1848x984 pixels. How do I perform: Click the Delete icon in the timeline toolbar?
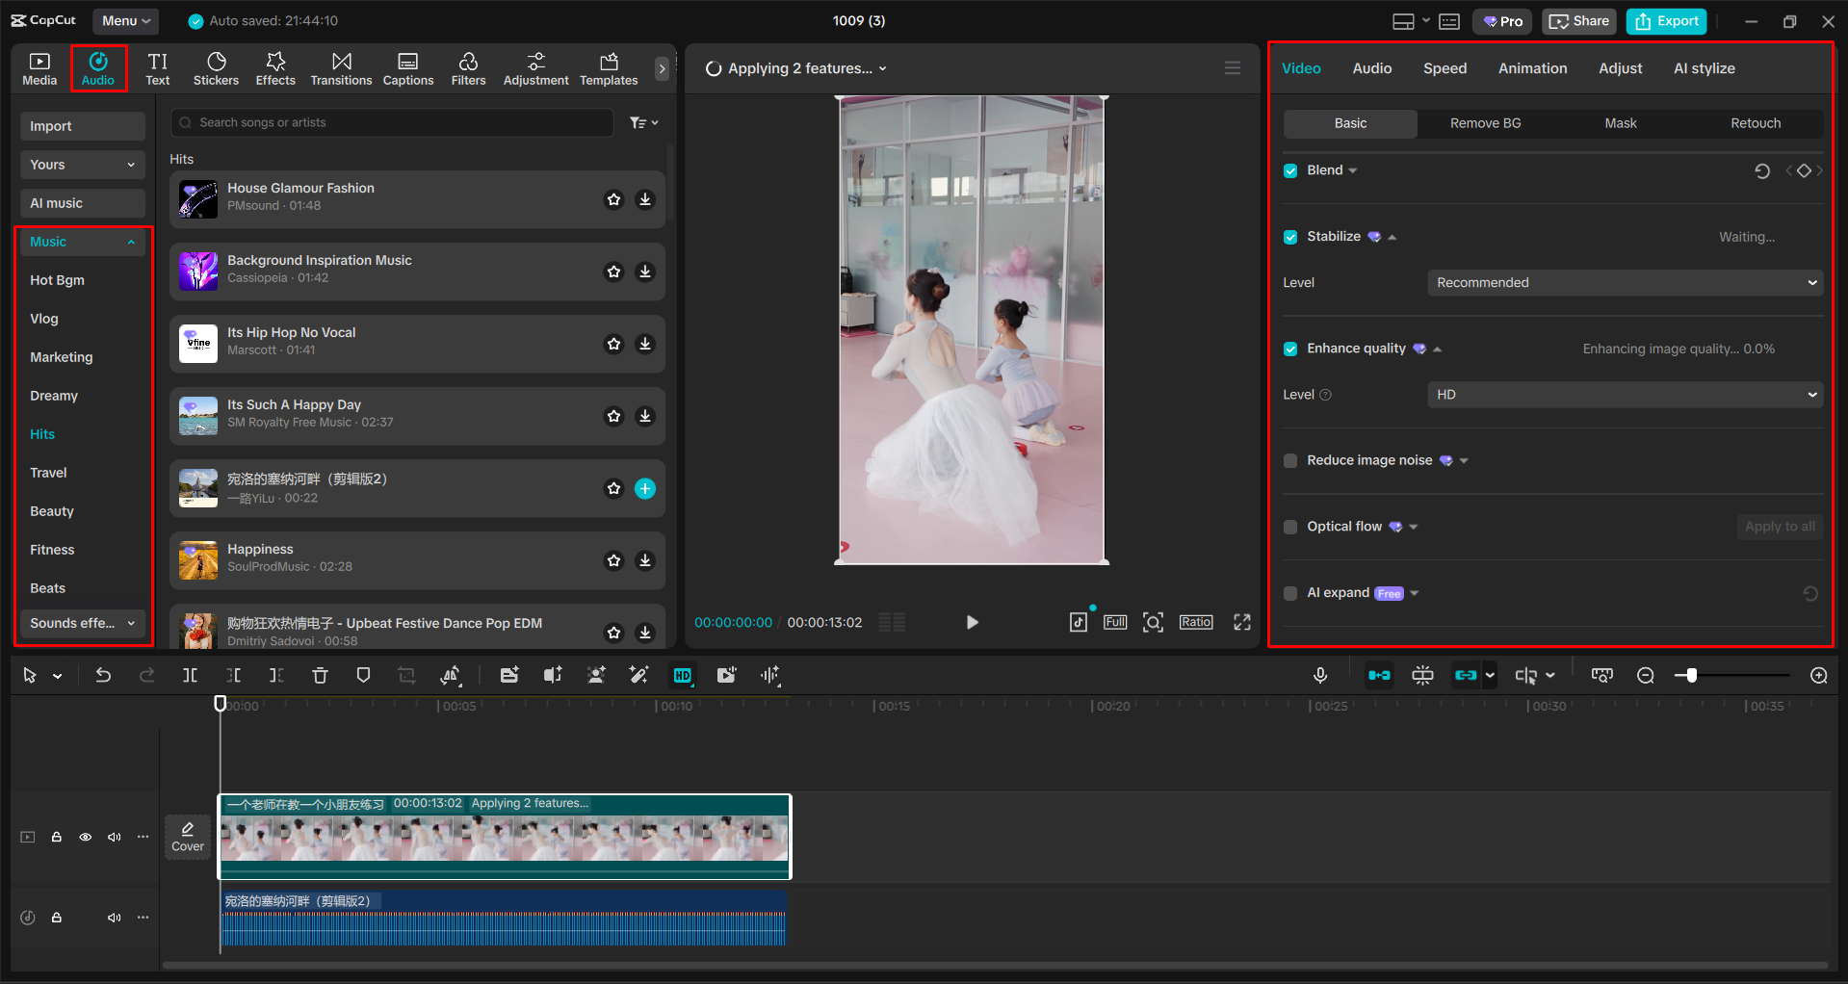click(320, 675)
